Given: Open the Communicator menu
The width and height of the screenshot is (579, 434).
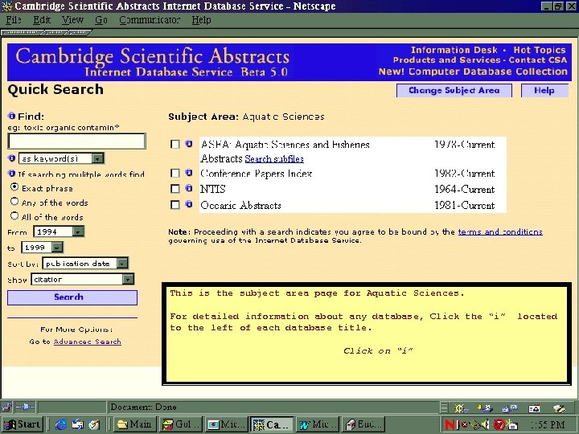Looking at the screenshot, I should (150, 19).
